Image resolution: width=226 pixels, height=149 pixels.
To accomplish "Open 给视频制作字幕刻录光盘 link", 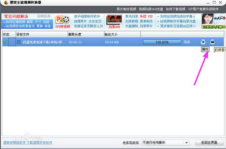I will tap(178, 21).
